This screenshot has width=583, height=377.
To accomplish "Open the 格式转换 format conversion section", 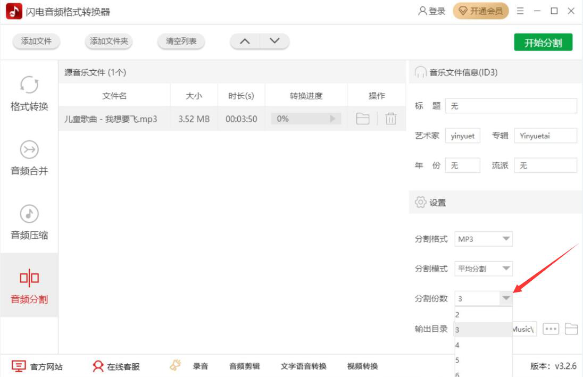I will pos(29,94).
